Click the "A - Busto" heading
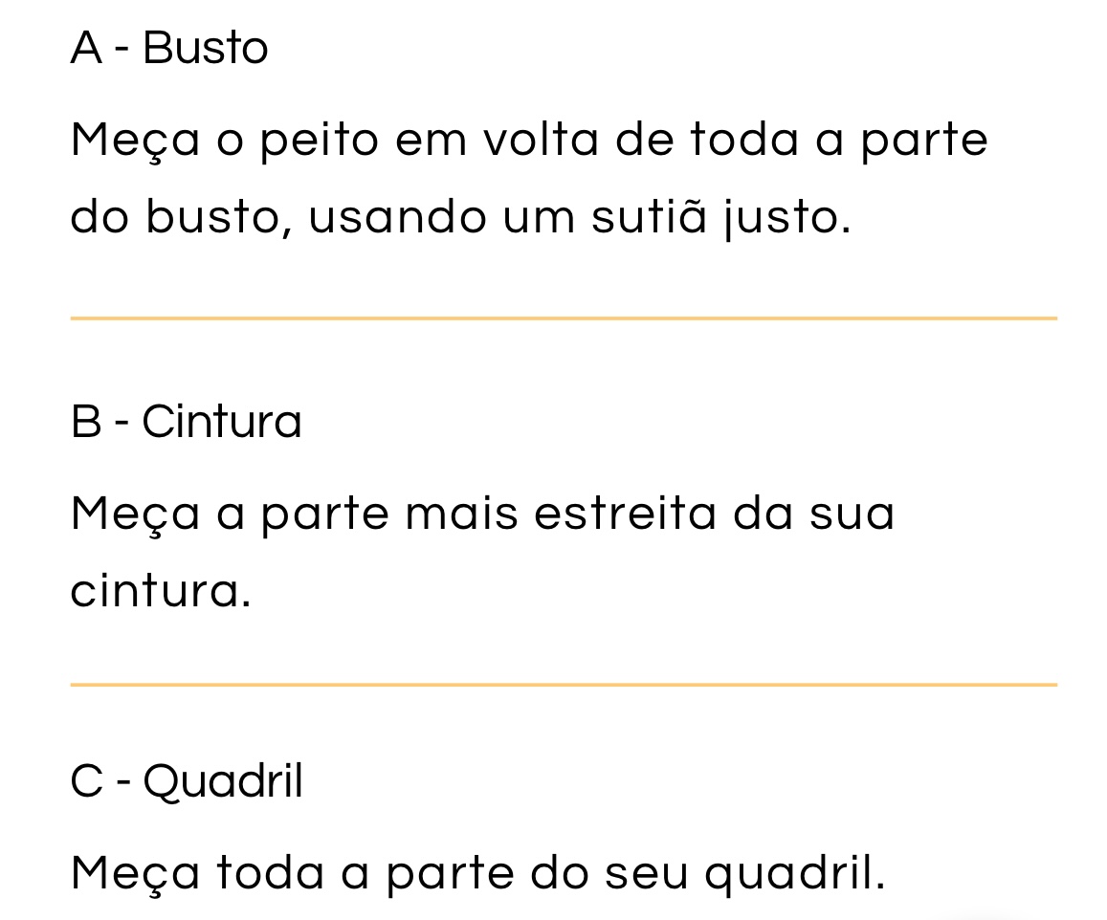 [x=169, y=48]
